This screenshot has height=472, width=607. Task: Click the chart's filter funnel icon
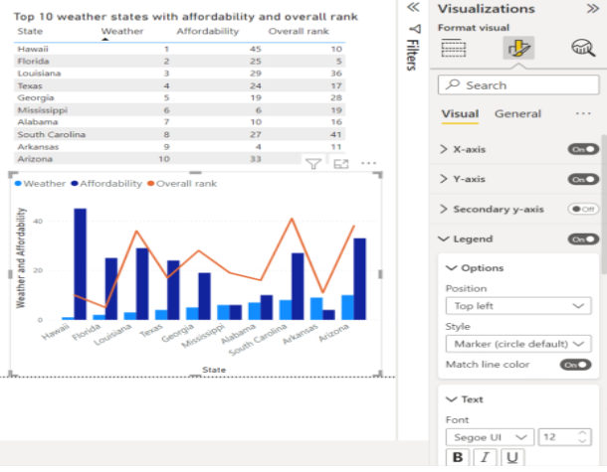[x=312, y=164]
